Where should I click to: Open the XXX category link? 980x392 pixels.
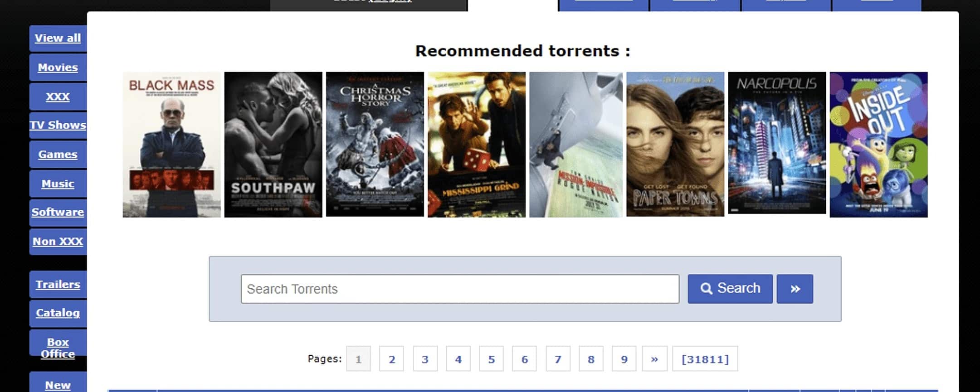pos(58,97)
